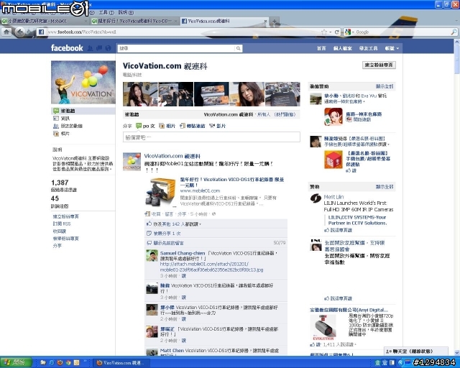Open the VicoVation balloon profile picture

tap(83, 82)
